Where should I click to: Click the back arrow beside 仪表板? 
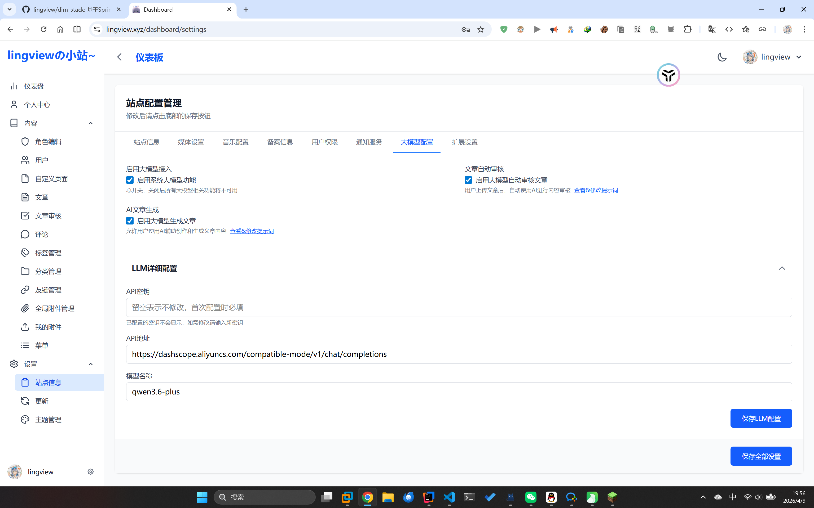point(119,57)
